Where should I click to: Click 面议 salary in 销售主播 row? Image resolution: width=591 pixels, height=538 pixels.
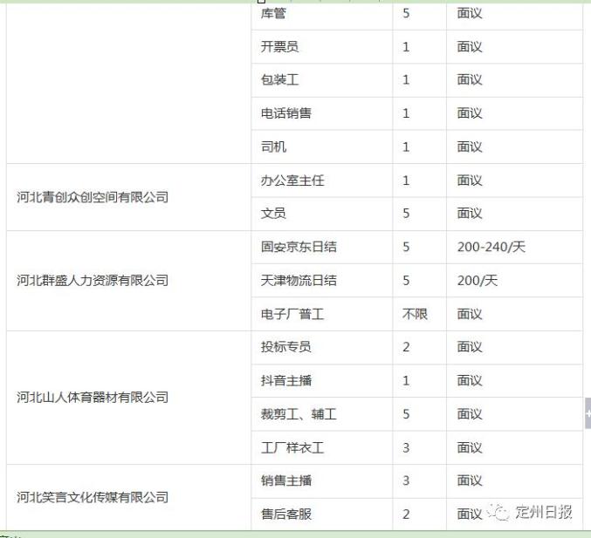pyautogui.click(x=470, y=480)
